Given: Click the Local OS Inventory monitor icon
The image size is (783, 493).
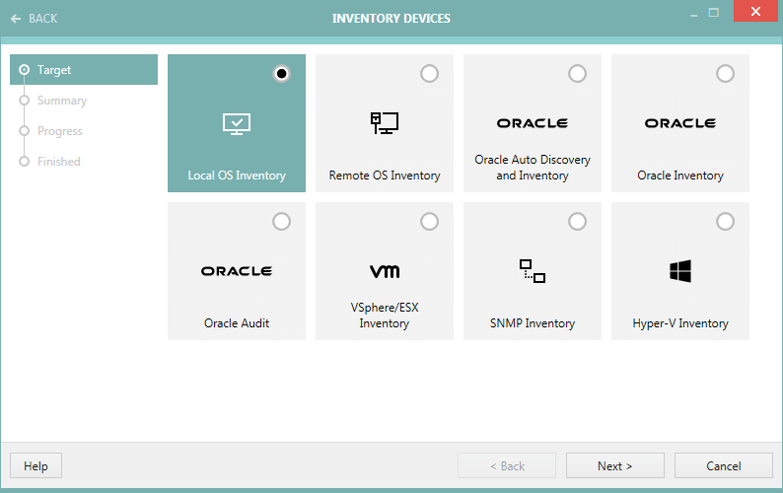Looking at the screenshot, I should pos(237,123).
